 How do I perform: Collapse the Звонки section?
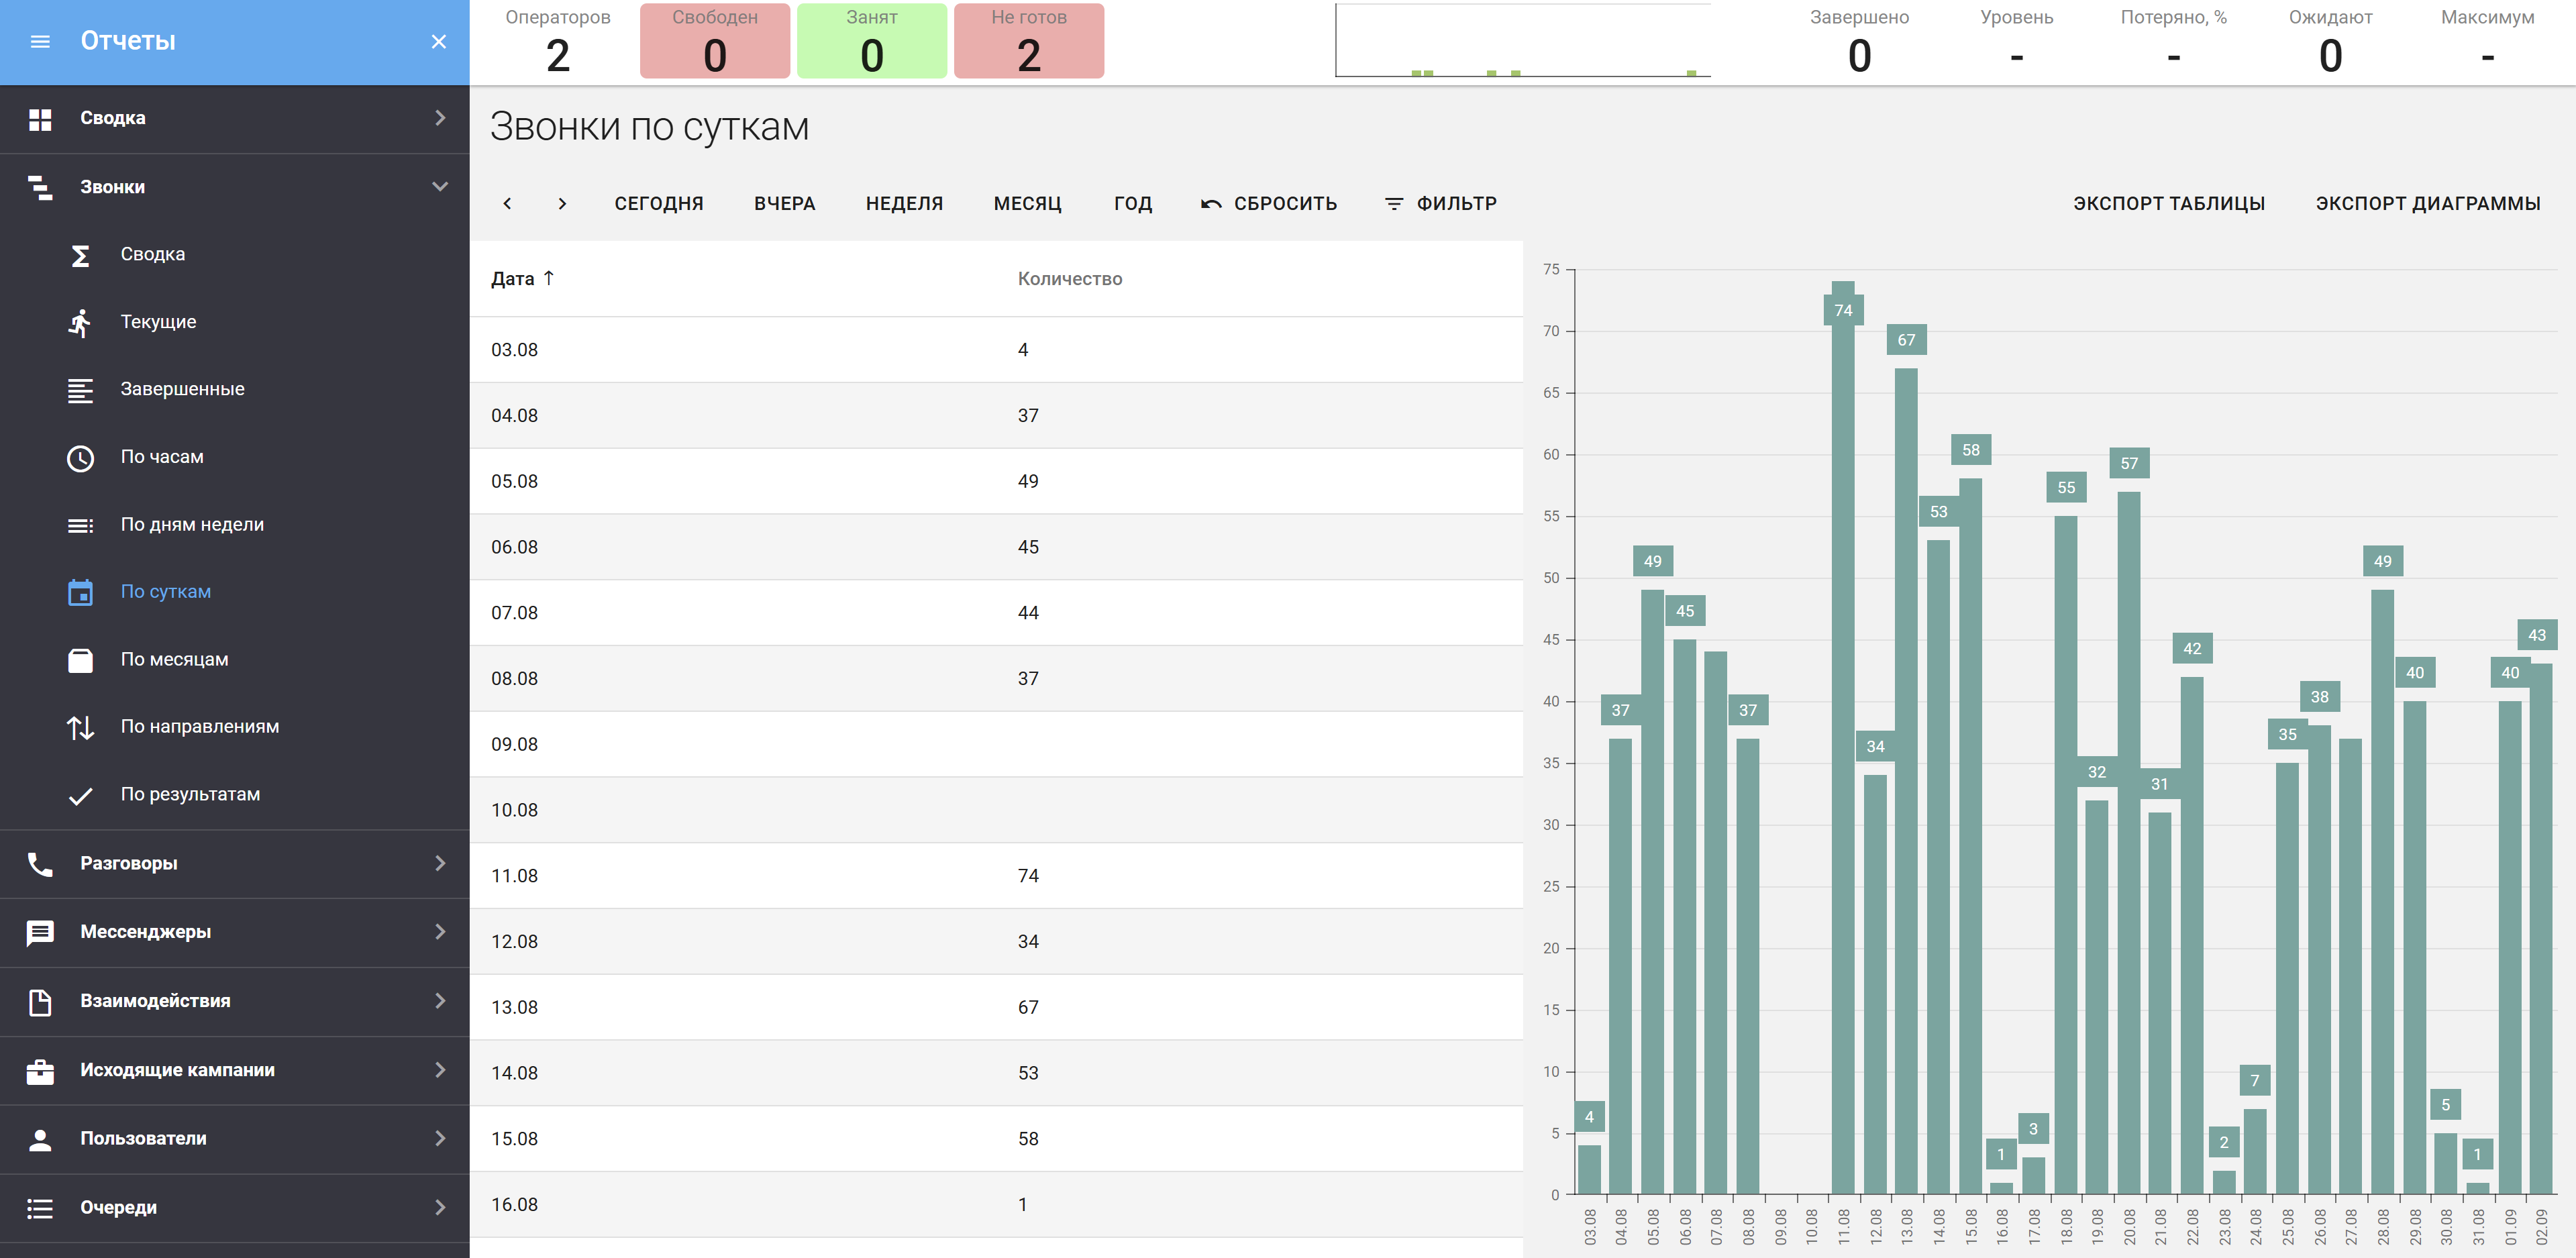click(x=439, y=187)
